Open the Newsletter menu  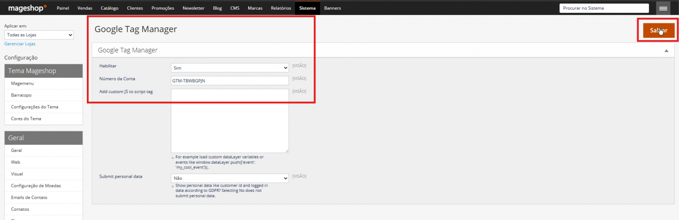(x=194, y=8)
